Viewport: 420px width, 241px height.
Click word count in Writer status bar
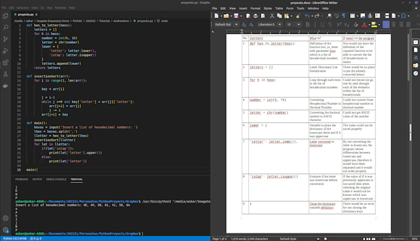pyautogui.click(x=250, y=239)
